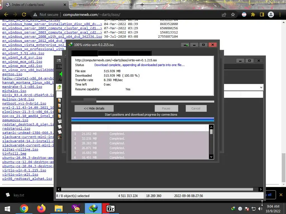The image size is (286, 214).
Task: Open the michalos.iso link
Action: [14, 91]
